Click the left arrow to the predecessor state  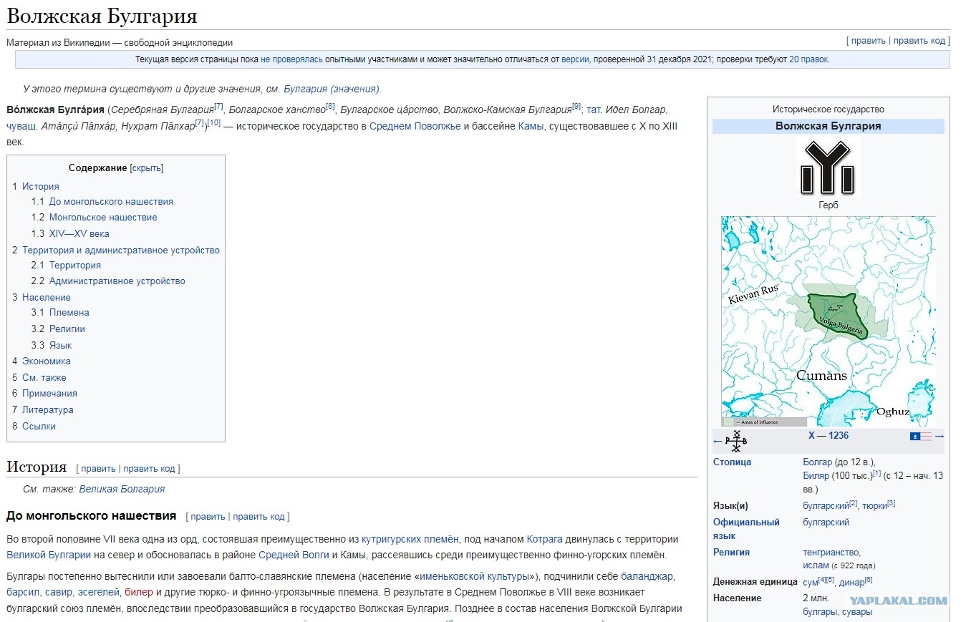pos(718,441)
